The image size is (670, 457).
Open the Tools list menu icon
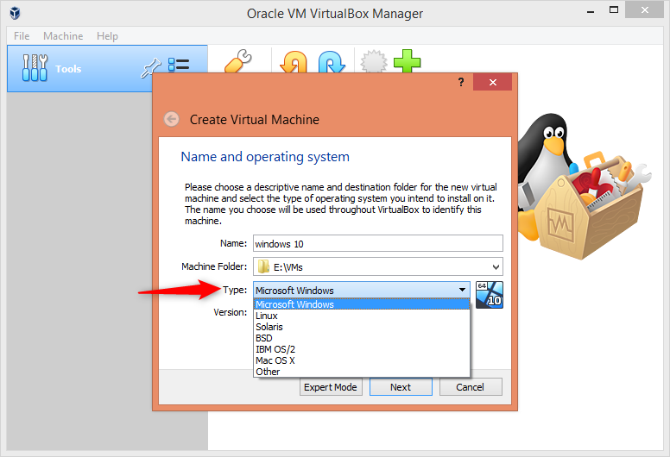point(179,65)
